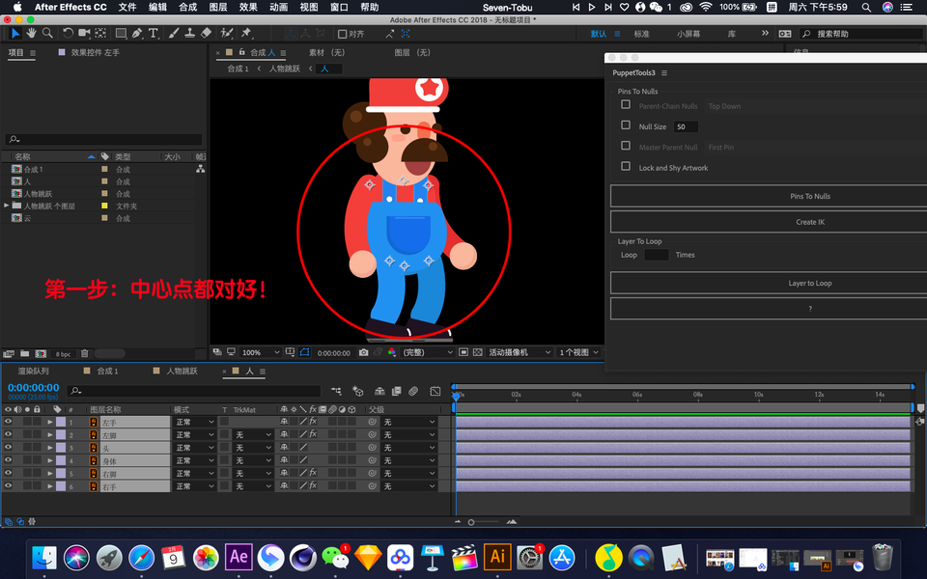Click the Loop Times input field
927x579 pixels.
(x=656, y=255)
